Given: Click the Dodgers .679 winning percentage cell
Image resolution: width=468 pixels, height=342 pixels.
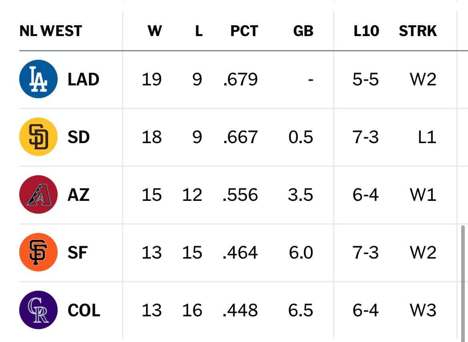Looking at the screenshot, I should pyautogui.click(x=240, y=79).
